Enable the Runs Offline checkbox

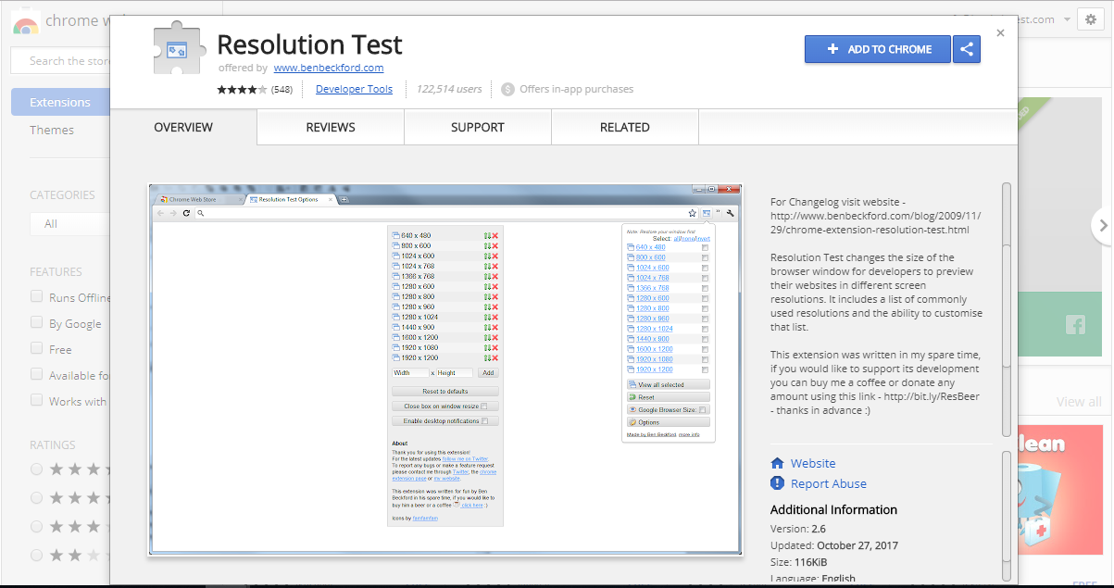click(x=37, y=296)
